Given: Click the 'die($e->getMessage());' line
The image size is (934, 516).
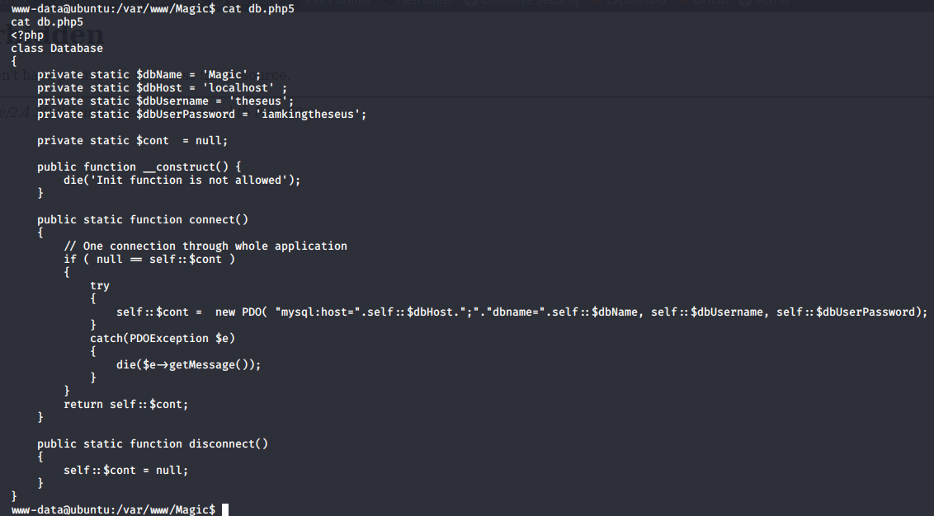Looking at the screenshot, I should pyautogui.click(x=189, y=365).
